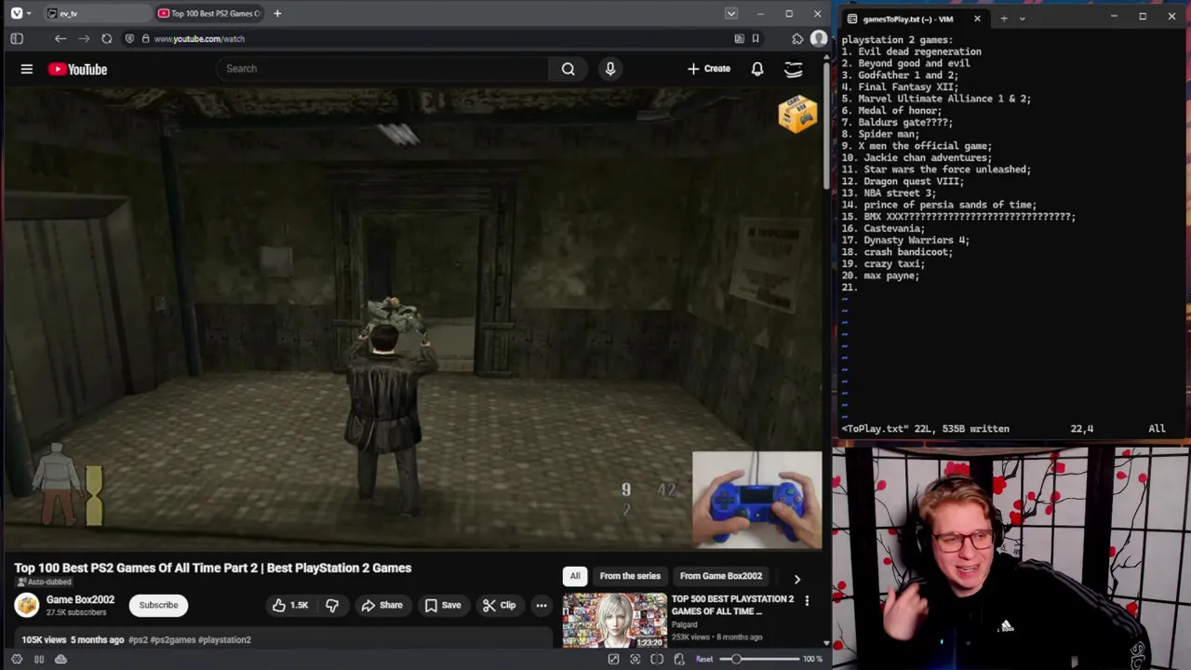Reload the YouTube page
1191x670 pixels.
(107, 38)
